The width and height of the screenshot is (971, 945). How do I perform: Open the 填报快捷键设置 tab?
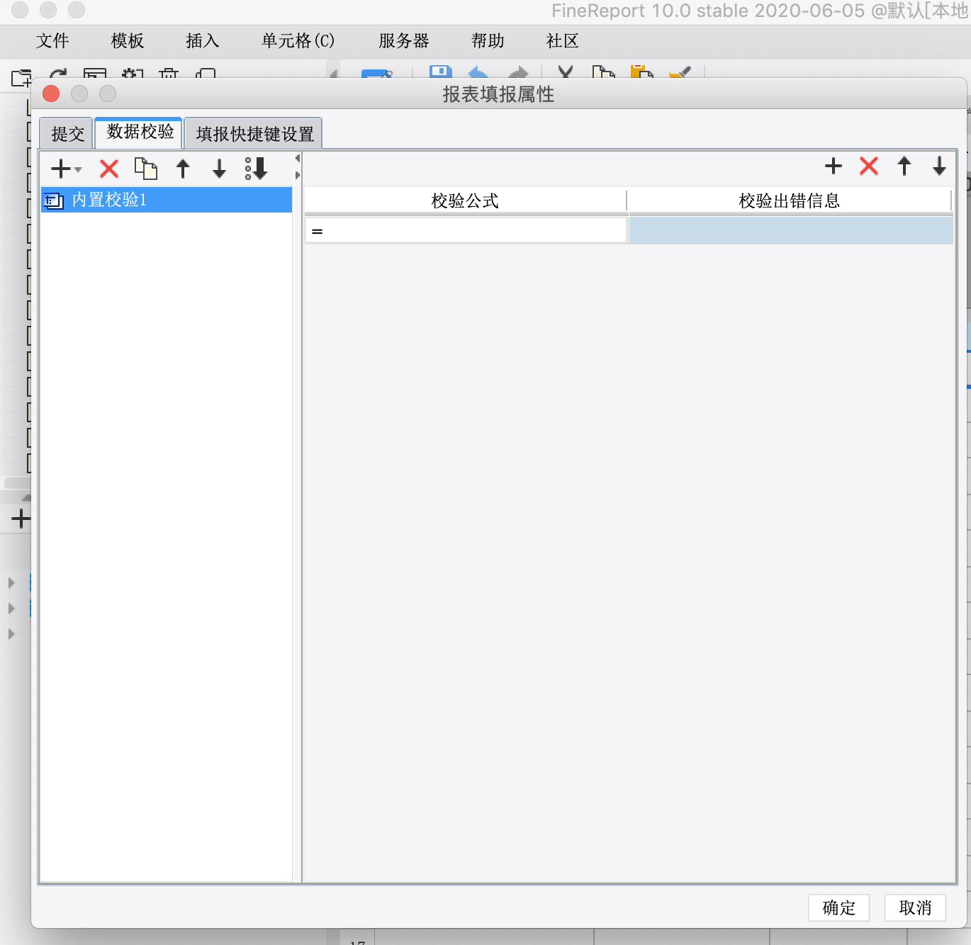tap(254, 134)
